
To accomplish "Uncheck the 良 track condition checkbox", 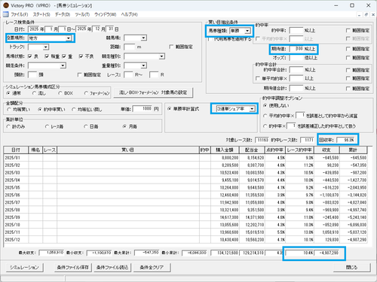I will (x=30, y=56).
